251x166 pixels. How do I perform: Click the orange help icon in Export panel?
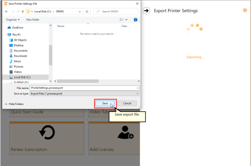pos(245,10)
